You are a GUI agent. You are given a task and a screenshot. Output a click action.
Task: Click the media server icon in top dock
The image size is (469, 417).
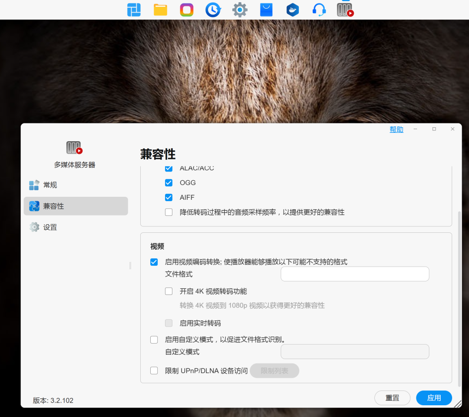(345, 10)
